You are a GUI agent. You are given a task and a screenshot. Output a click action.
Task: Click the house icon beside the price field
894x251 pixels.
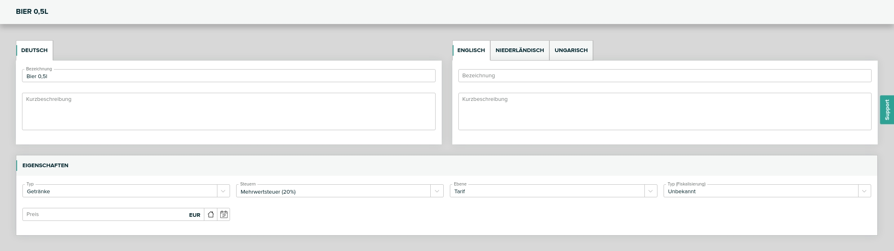(211, 214)
